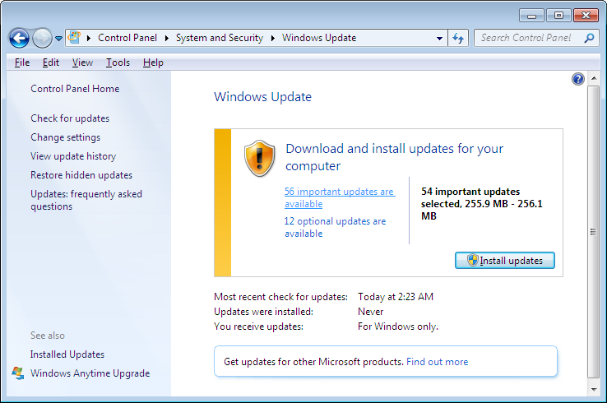Open Updates: frequently asked questions
Image resolution: width=607 pixels, height=403 pixels.
pyautogui.click(x=86, y=200)
